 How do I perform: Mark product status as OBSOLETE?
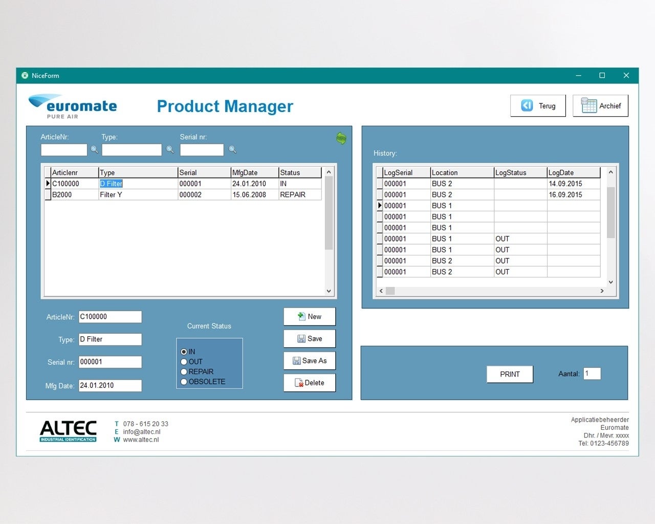[x=184, y=382]
